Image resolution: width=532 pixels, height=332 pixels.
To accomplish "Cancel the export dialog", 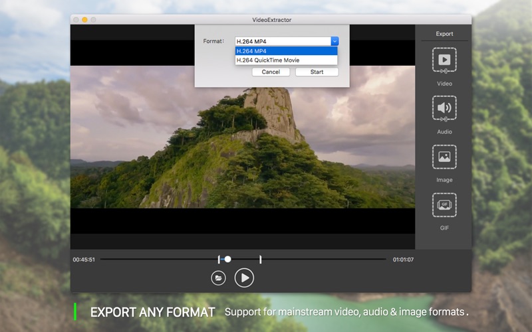I will (x=271, y=72).
